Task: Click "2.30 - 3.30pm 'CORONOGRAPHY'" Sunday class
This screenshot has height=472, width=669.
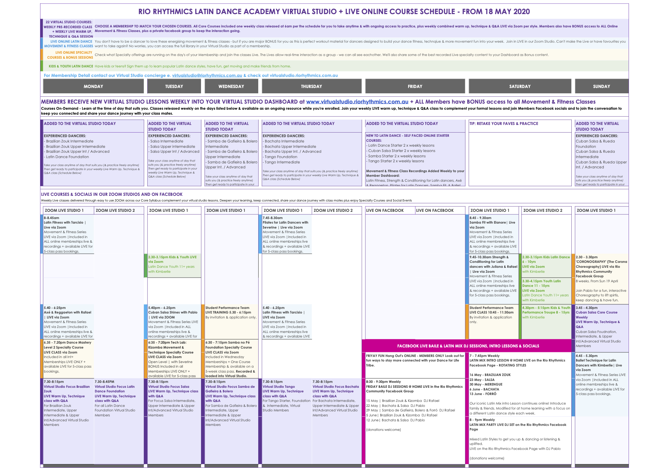Action: click(x=601, y=278)
